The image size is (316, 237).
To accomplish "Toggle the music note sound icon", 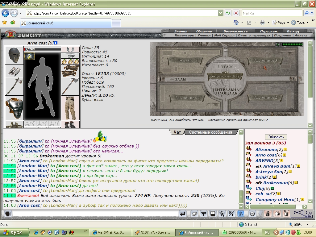I will coord(241,214).
